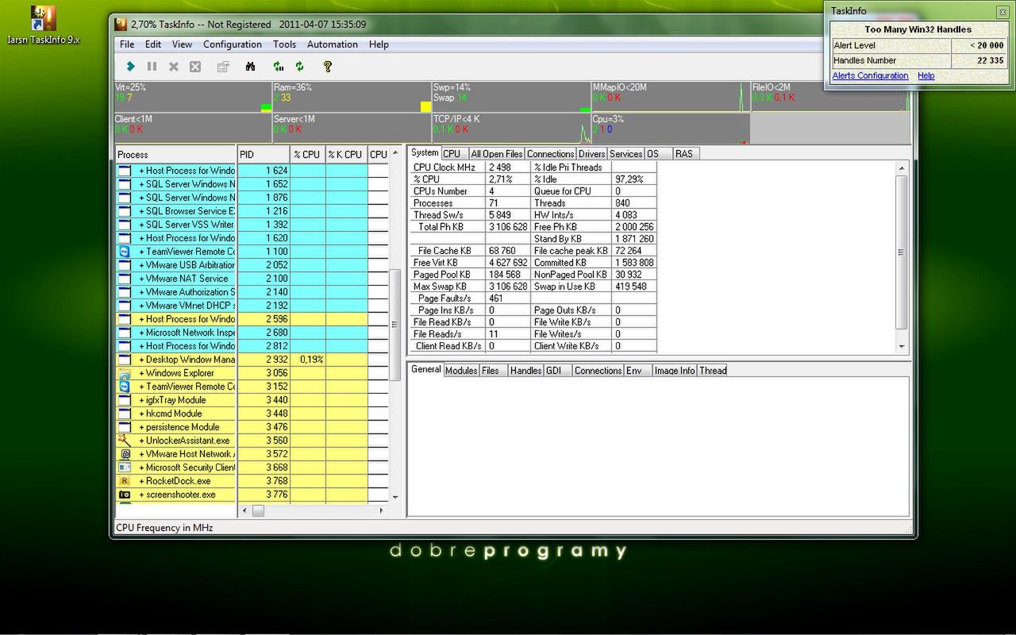The width and height of the screenshot is (1016, 635).
Task: Click the refresh with pause arrows icon
Action: [x=279, y=67]
